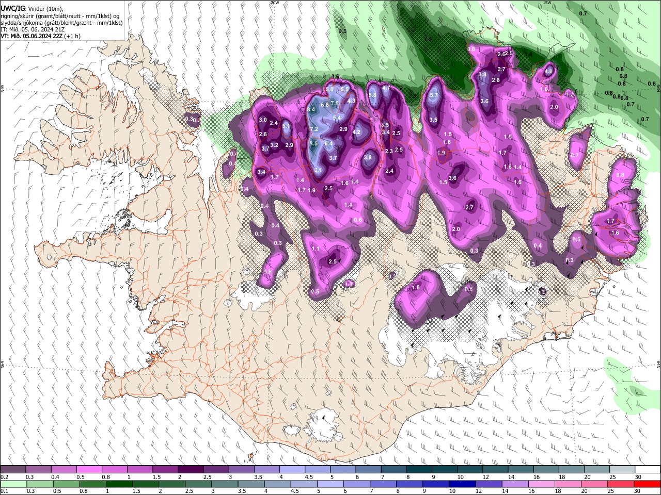This screenshot has height=495, width=661.
Task: Click the 0.2 label on the top legend
Action: tap(4, 477)
